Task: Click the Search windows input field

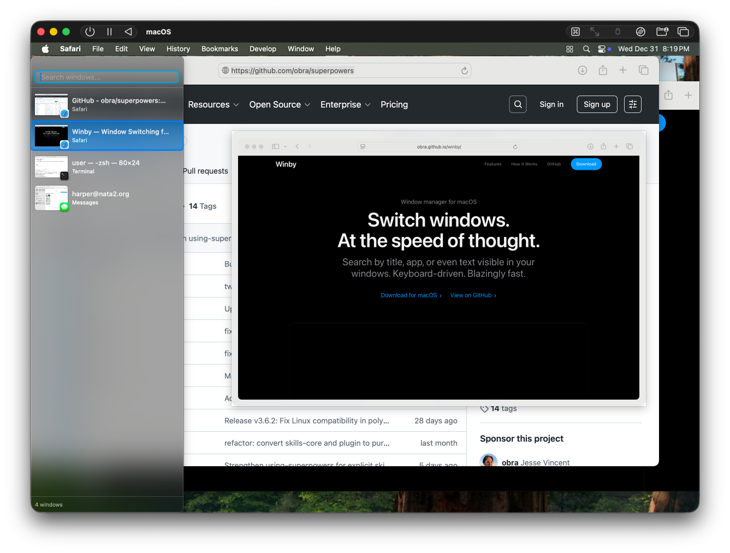Action: click(x=107, y=77)
